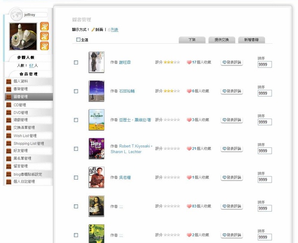This screenshot has height=243, width=298.
Task: Click the heart icon for 17 個人收藏
Action: tap(189, 62)
